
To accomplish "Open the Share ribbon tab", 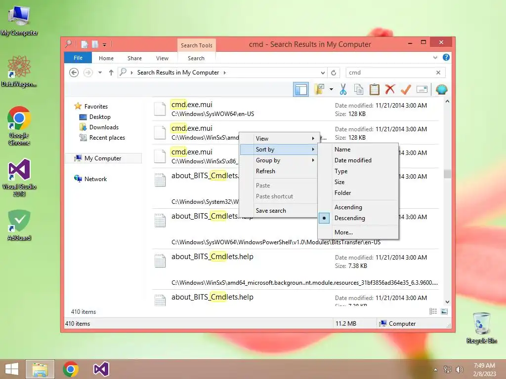I will (134, 58).
